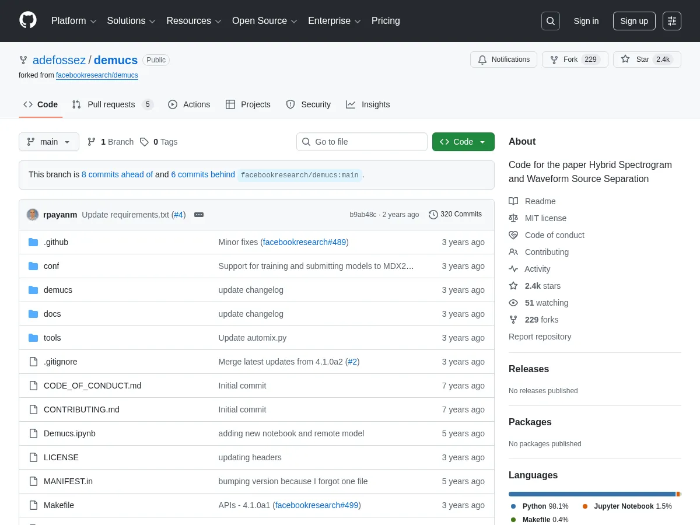Click the appearance settings icon in header

pyautogui.click(x=672, y=21)
